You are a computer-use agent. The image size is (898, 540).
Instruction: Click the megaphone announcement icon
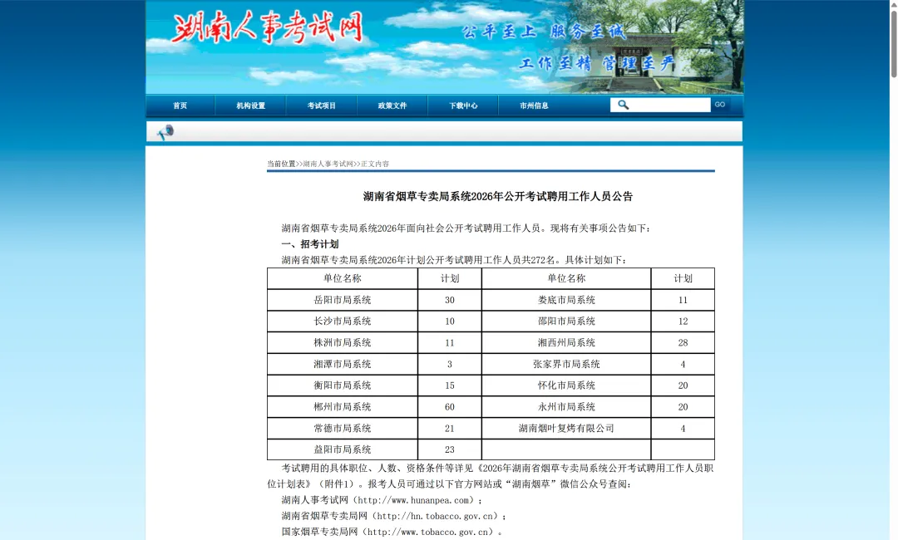tap(165, 132)
